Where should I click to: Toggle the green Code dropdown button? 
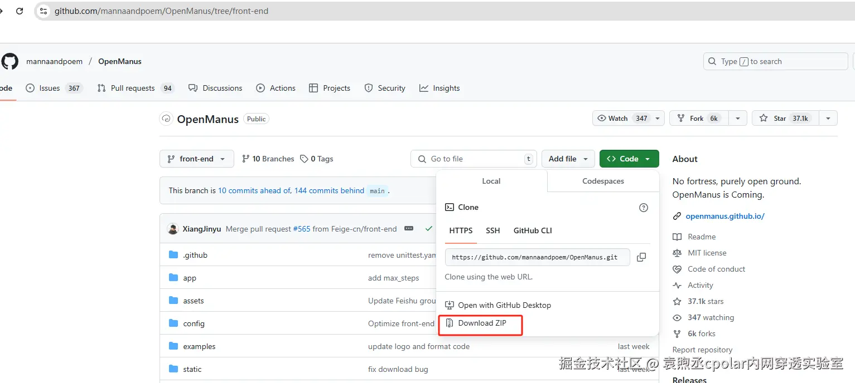click(629, 159)
